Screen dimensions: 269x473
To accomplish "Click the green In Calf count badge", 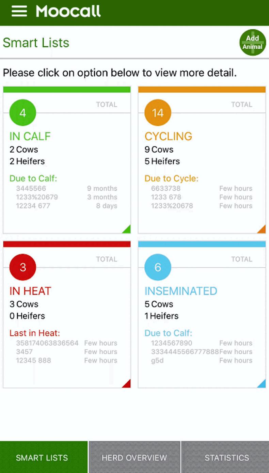I will 23,113.
